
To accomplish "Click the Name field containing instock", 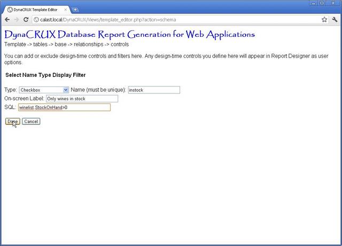I will click(154, 90).
